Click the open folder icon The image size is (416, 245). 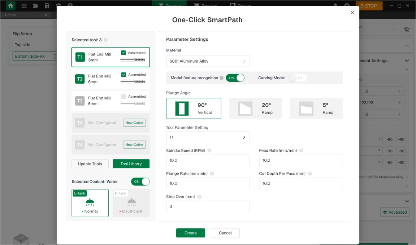(x=35, y=6)
